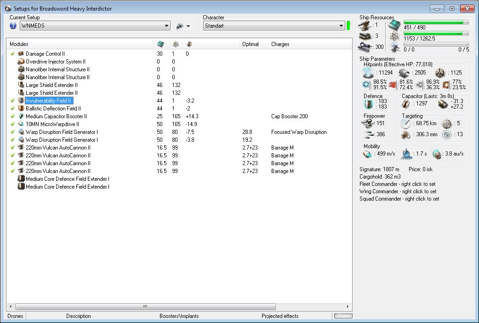
Task: Click the thermal resistance icon beside 81.6%
Action: coord(393,85)
